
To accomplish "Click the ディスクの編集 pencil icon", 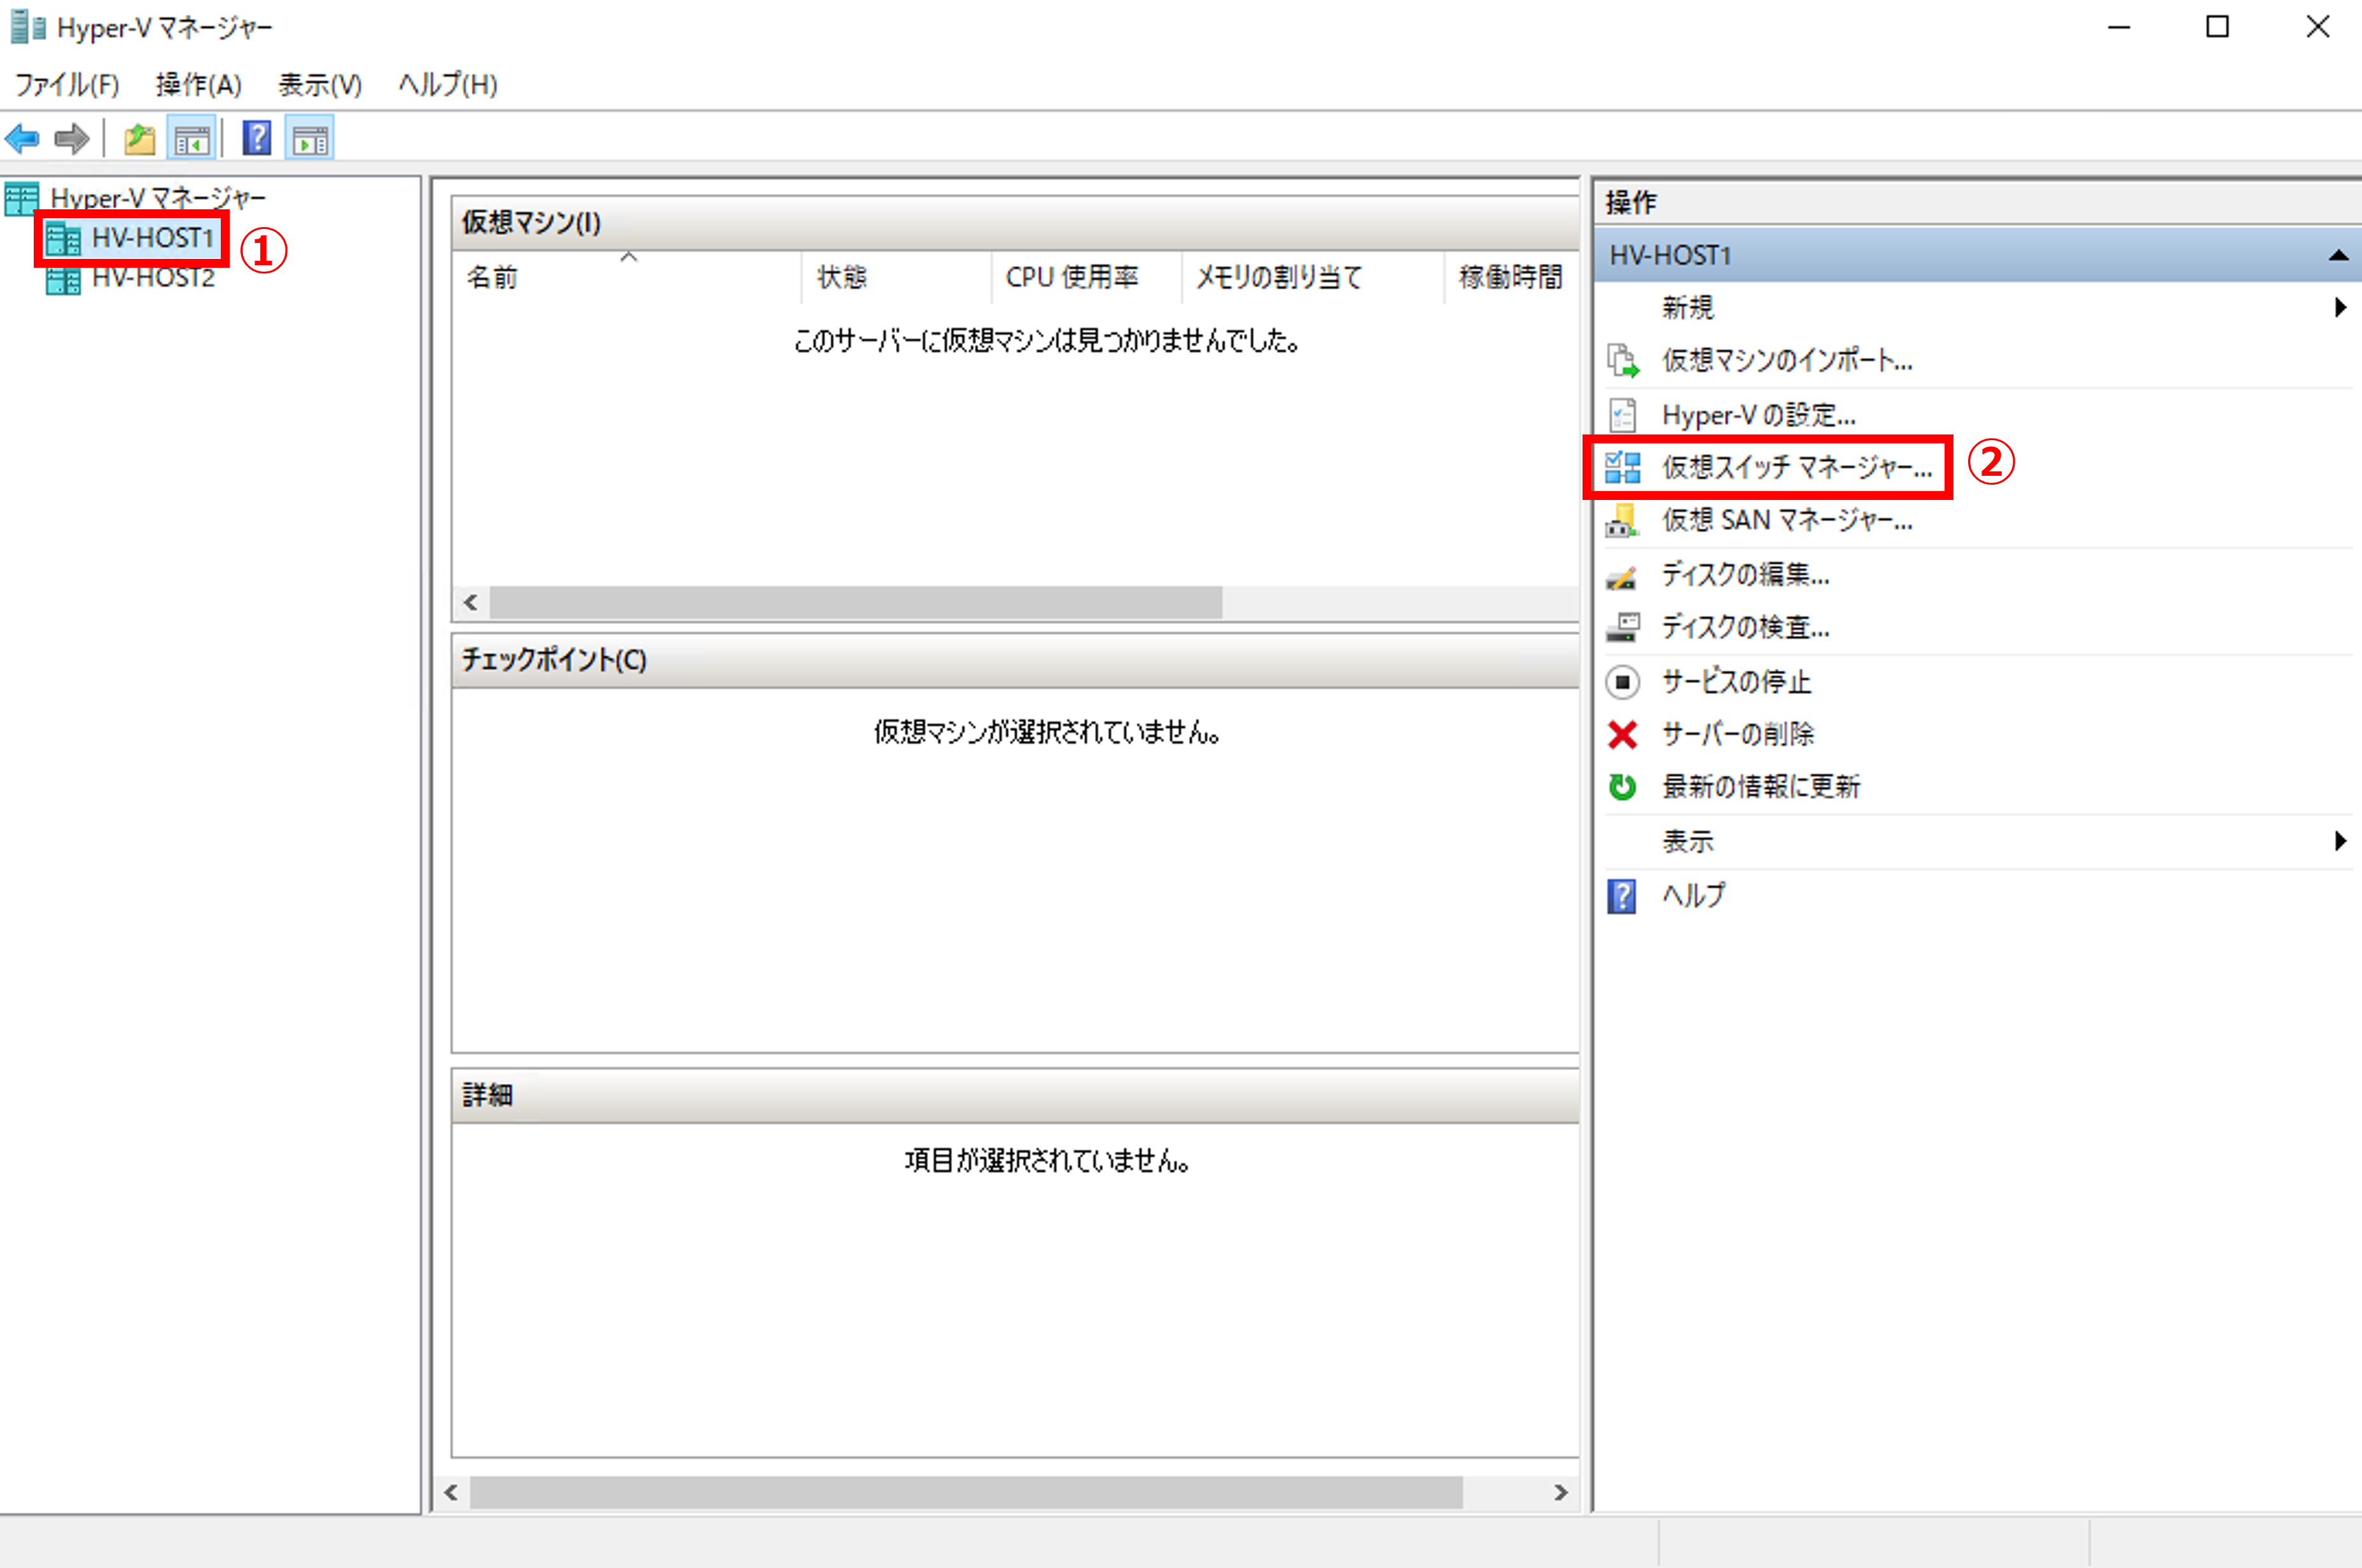I will [1622, 576].
